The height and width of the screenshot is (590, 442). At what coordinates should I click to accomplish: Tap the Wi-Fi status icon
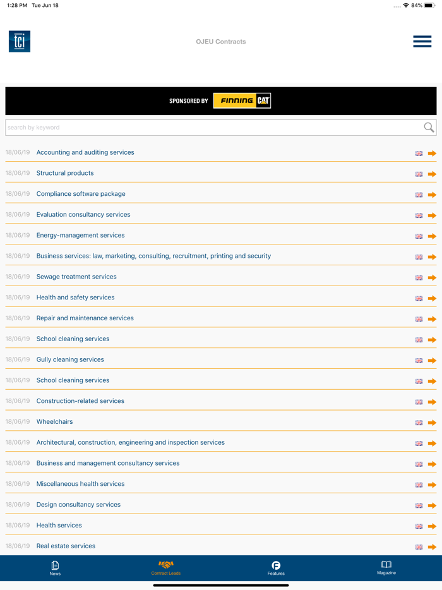(406, 5)
